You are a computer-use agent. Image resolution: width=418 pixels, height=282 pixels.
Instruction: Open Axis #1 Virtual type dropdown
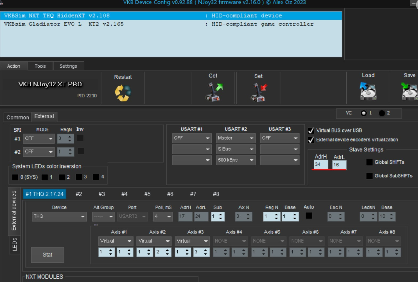[115, 241]
